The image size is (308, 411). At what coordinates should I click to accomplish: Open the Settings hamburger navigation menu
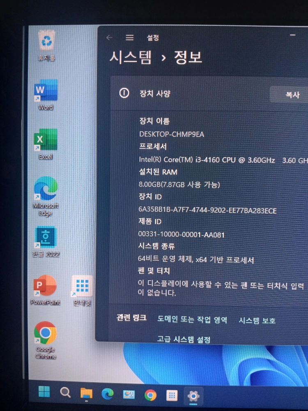(x=130, y=38)
